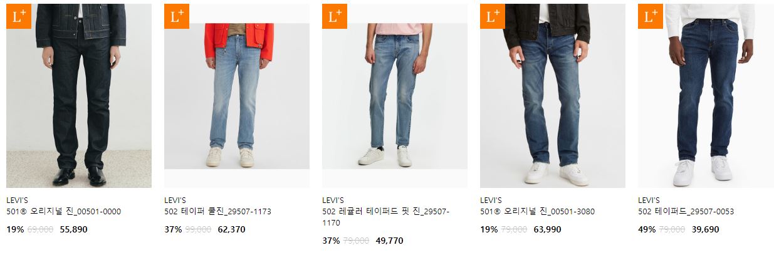
Task: Open the product title ending 00501-3080
Action: [x=537, y=212]
